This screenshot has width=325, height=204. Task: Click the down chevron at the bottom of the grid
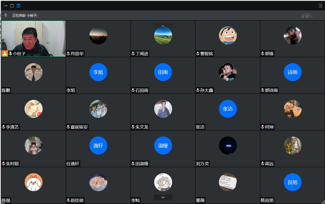[x=163, y=197]
